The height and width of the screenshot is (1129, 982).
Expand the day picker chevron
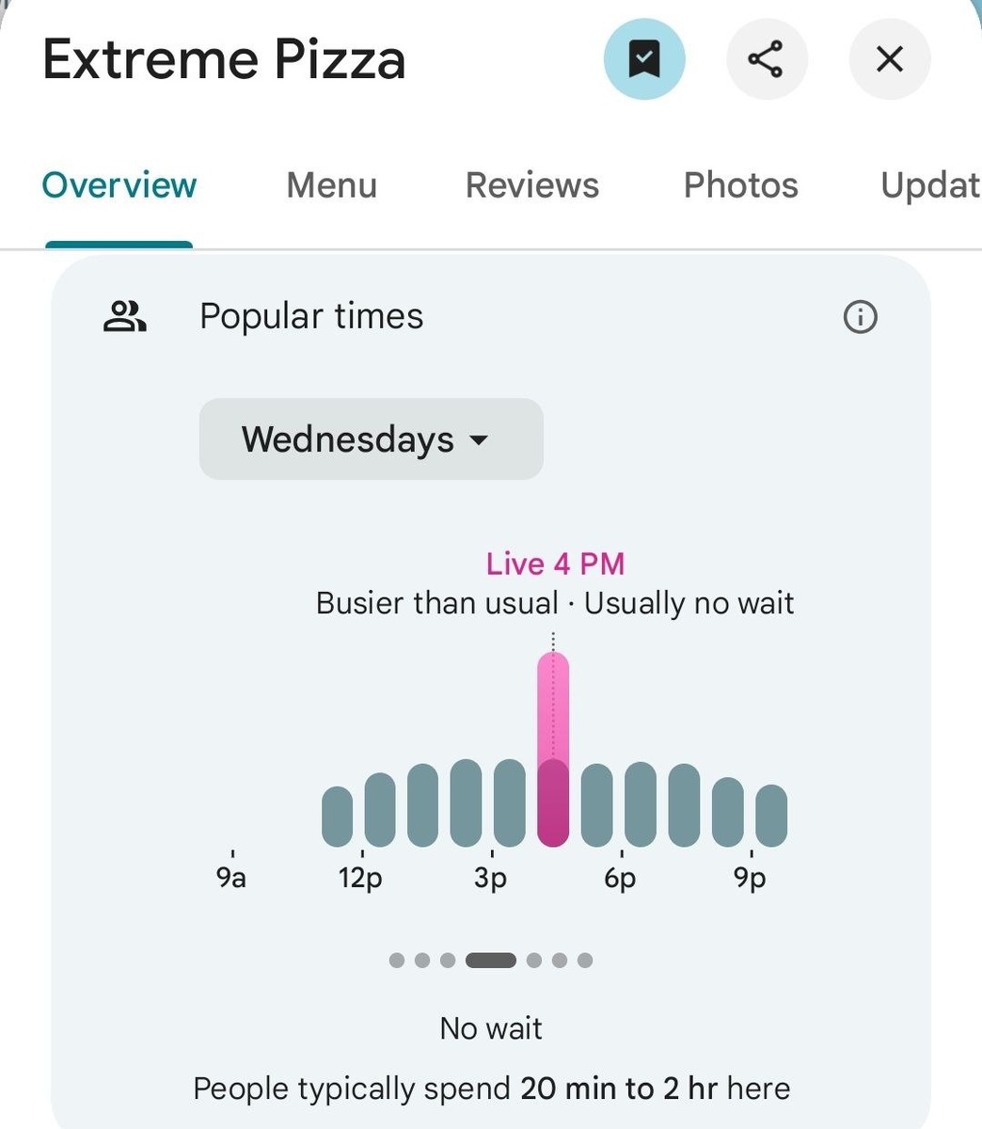tap(478, 441)
